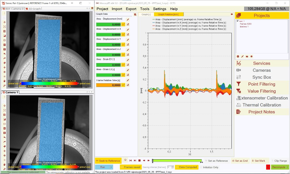Click the graph icon next to Strain E1 value
Screen dimensions: 290x174
[x=123, y=65]
